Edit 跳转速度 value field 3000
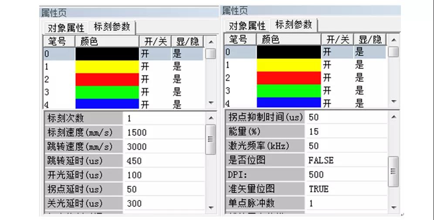Image resolution: width=434 pixels, height=220 pixels. [x=164, y=147]
